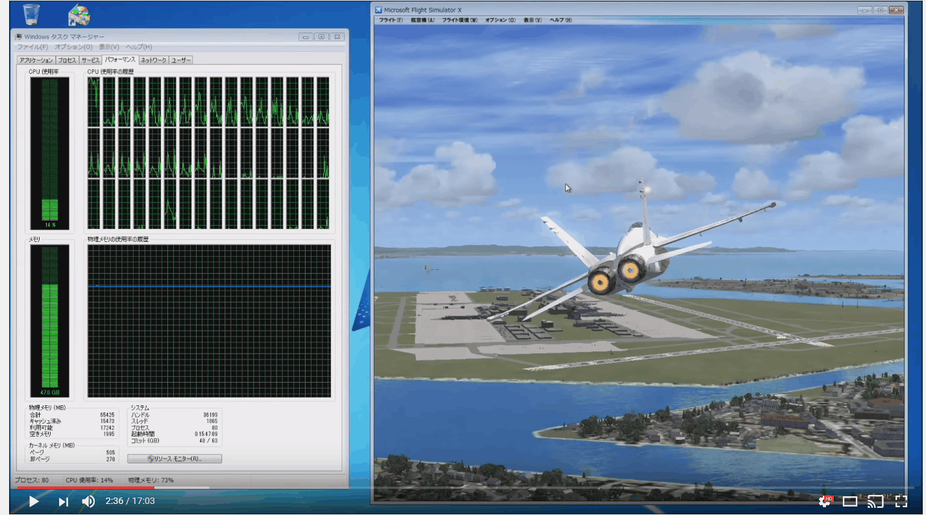Open the video settings gear
926x515 pixels.
825,501
